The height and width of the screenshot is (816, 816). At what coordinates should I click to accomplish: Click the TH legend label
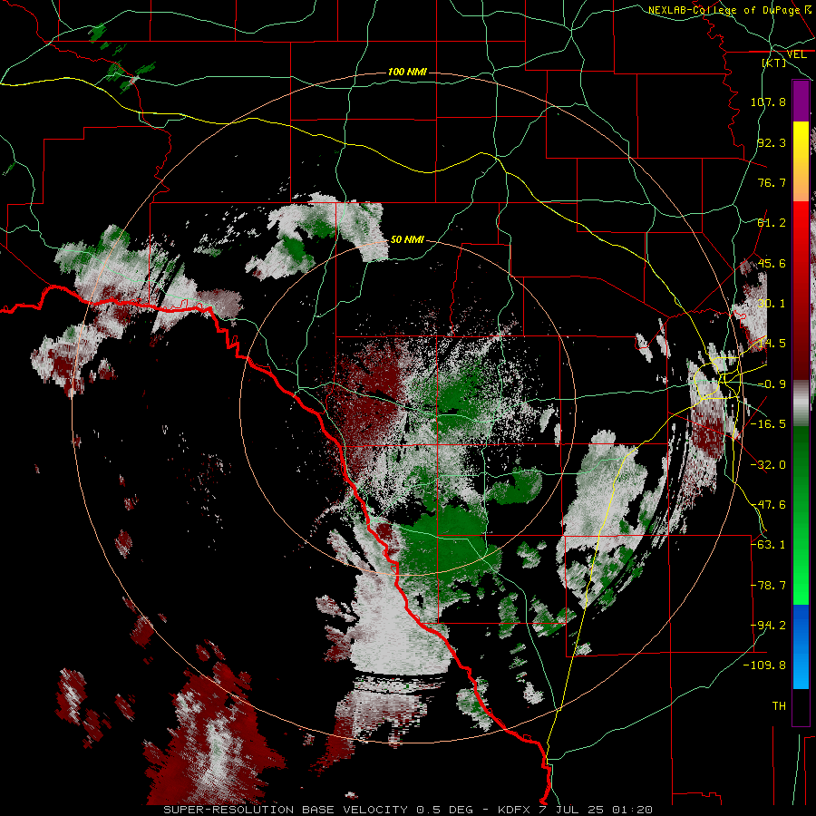(779, 706)
